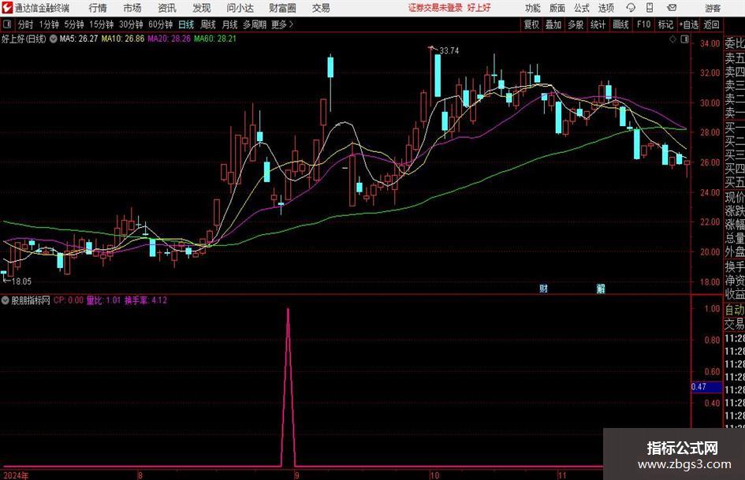Click the 好上好 stock name in title bar

[x=479, y=8]
